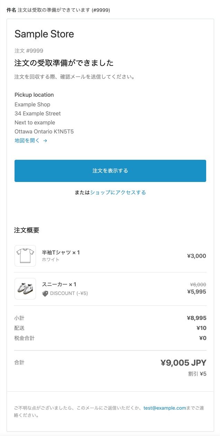
Task: Click the 34 Example Street address line
Action: (x=37, y=113)
